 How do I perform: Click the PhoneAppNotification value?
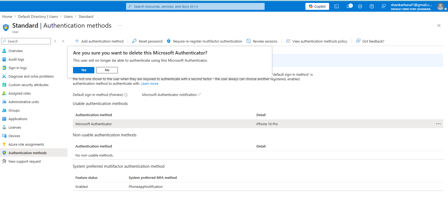coord(146,187)
